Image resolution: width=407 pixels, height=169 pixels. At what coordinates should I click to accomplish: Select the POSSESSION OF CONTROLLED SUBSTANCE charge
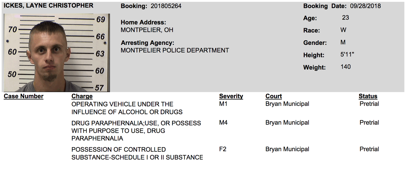[x=137, y=154]
